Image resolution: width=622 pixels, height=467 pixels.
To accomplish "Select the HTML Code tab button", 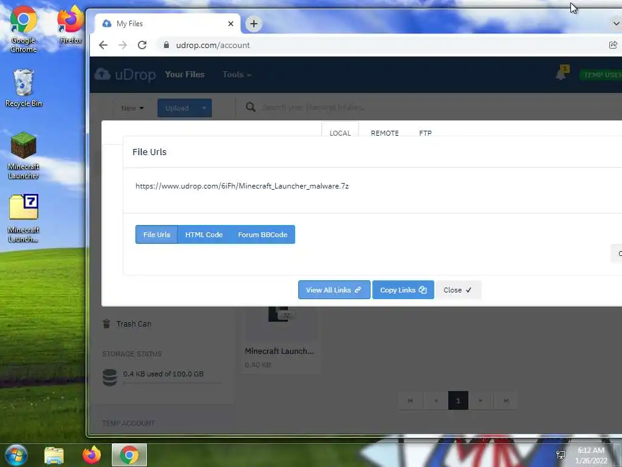I will pos(204,234).
